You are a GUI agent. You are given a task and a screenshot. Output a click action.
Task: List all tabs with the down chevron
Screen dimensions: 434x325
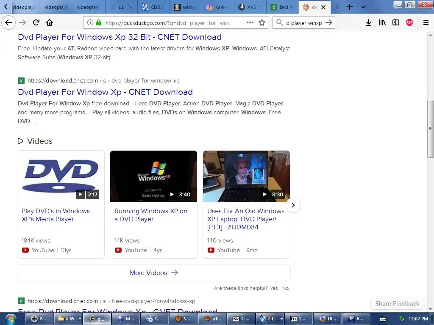(x=363, y=7)
